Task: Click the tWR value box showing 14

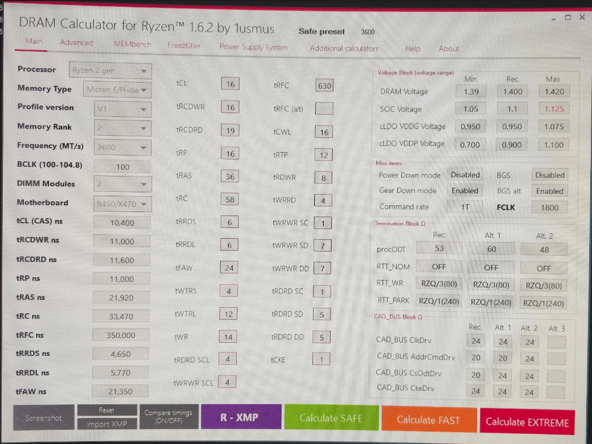Action: tap(228, 337)
